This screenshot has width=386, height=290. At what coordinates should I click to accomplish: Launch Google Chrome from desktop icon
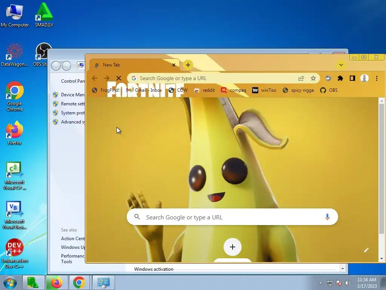point(15,96)
